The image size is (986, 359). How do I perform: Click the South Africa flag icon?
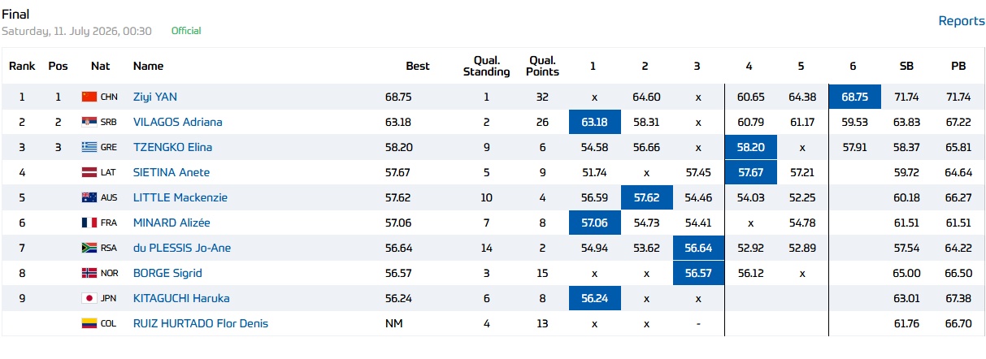[x=89, y=248]
